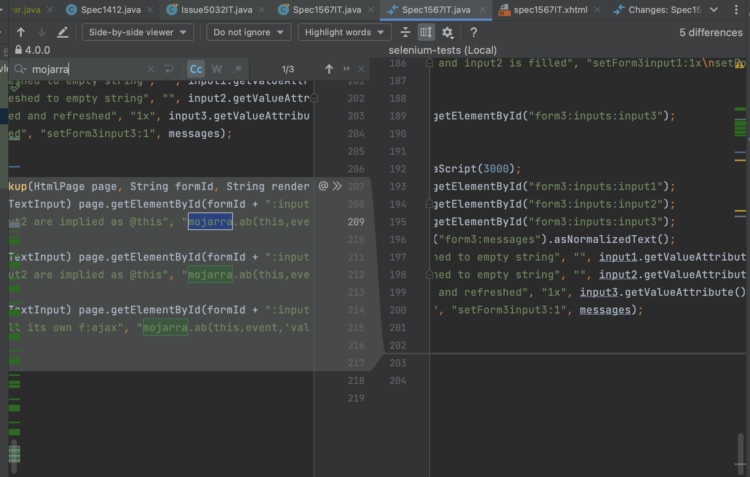Collapse unchanged fragments in the diff
Image resolution: width=750 pixels, height=477 pixels.
(x=406, y=32)
